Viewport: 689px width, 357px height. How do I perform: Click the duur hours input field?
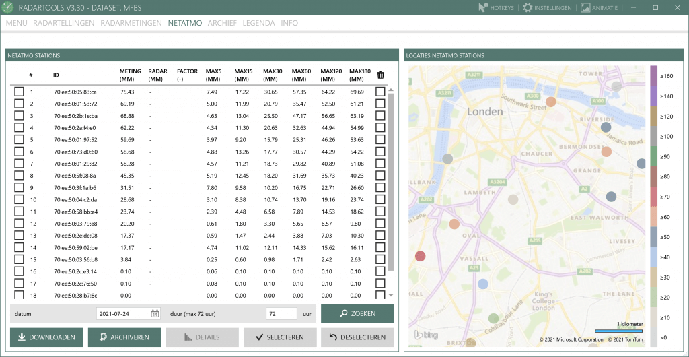point(281,313)
